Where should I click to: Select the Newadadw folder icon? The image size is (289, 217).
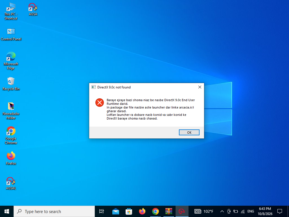11,111
